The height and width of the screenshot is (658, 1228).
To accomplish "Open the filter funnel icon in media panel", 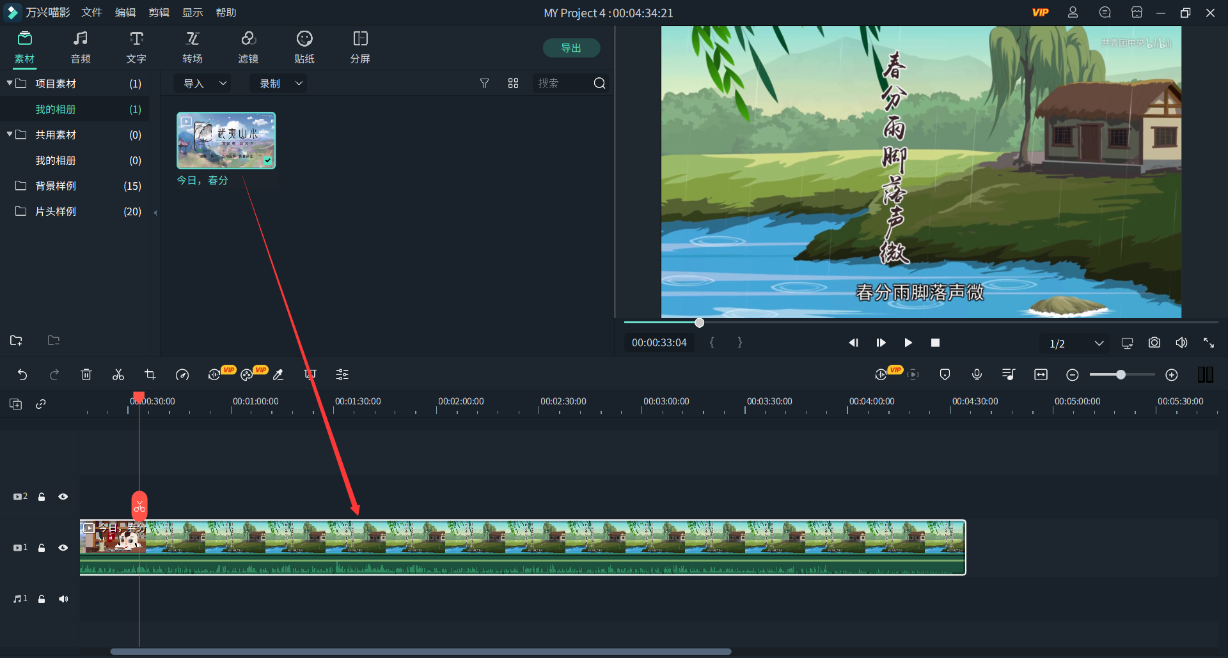I will tap(484, 84).
